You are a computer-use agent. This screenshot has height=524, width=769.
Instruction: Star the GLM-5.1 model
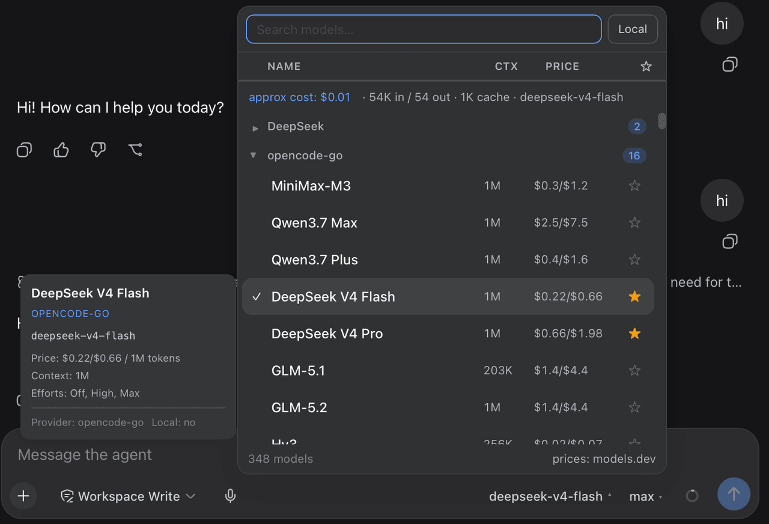point(634,370)
